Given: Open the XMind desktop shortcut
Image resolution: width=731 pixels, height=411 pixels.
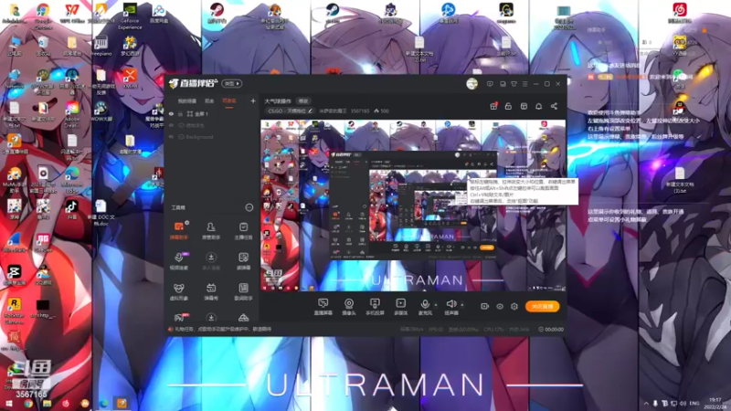Looking at the screenshot, I should click(x=130, y=78).
